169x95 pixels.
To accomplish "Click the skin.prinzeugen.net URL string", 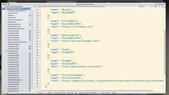I will coord(80,41).
